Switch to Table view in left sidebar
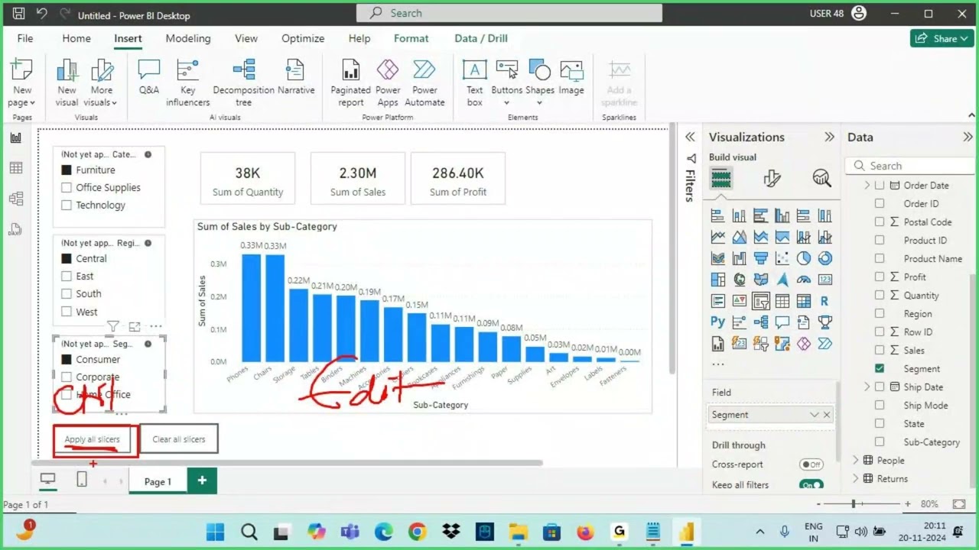The width and height of the screenshot is (979, 550). pos(16,168)
